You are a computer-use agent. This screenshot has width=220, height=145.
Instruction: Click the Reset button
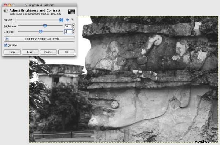click(30, 52)
